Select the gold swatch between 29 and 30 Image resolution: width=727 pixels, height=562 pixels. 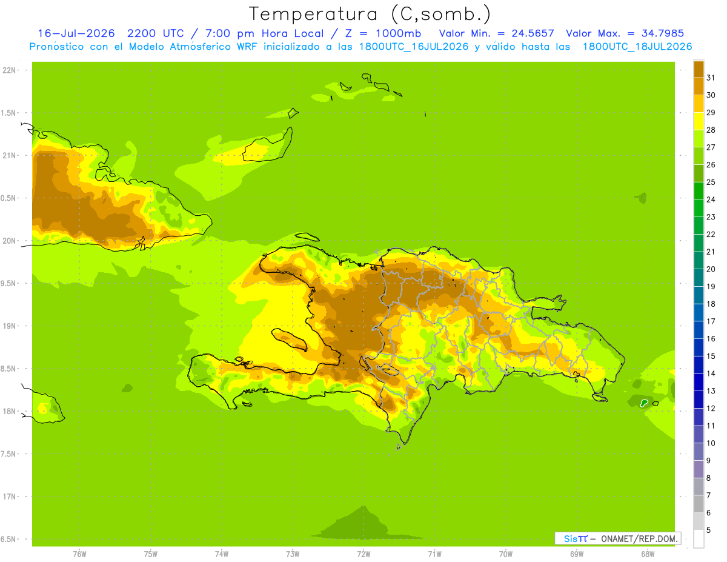click(x=699, y=104)
